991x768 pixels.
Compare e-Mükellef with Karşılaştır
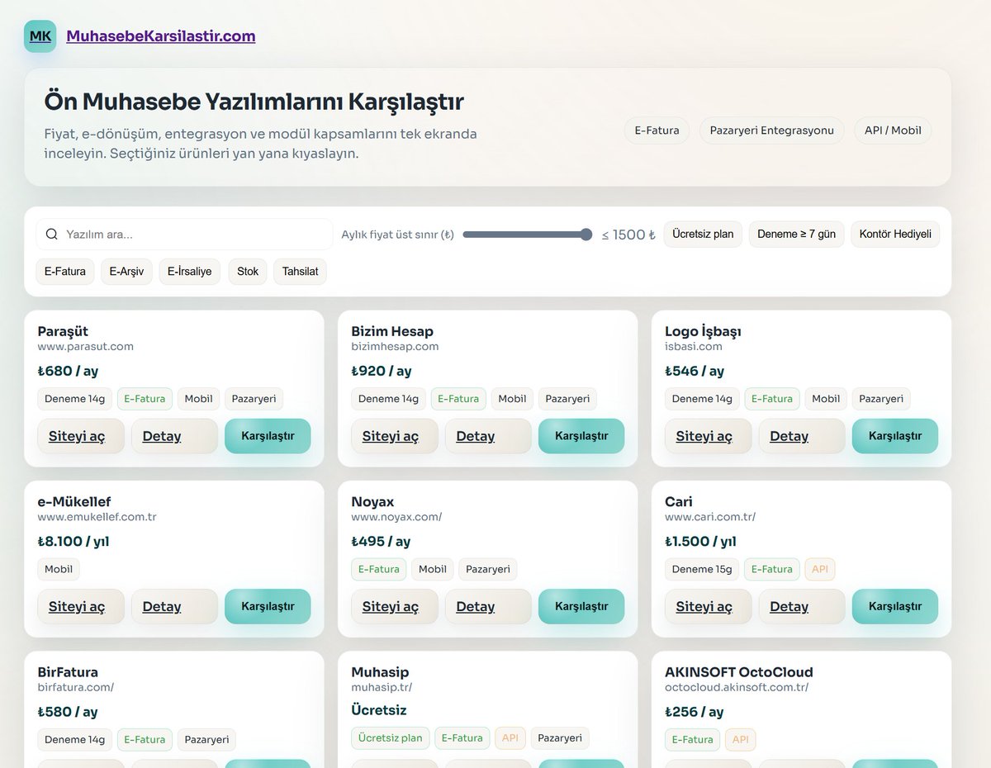coord(268,606)
